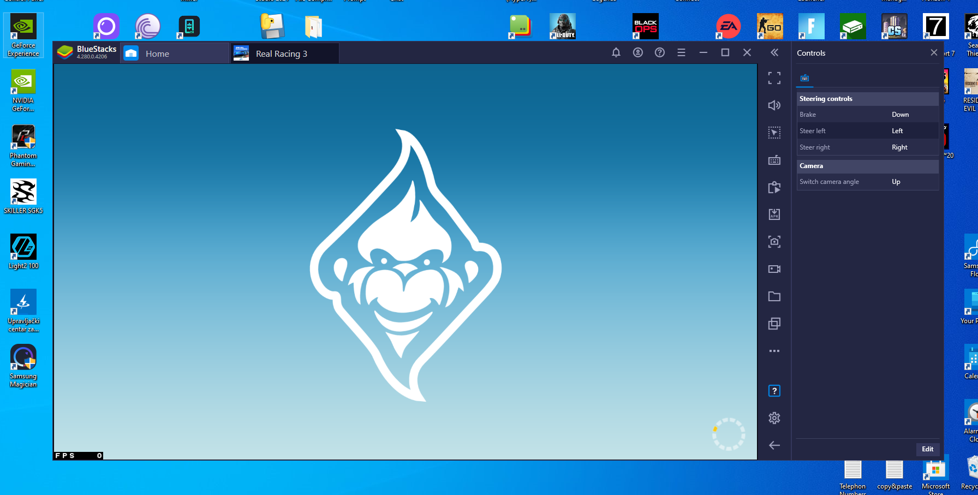Open Light2 100 desktop shortcut

pos(23,252)
